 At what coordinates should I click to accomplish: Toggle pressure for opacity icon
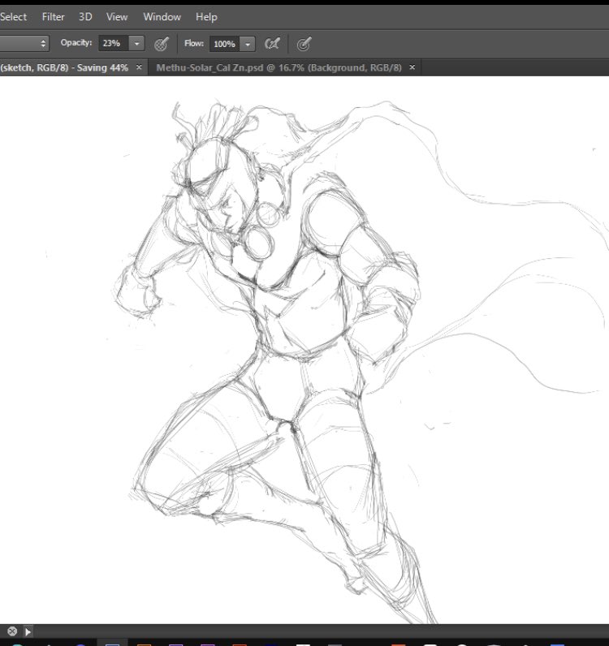click(x=162, y=44)
